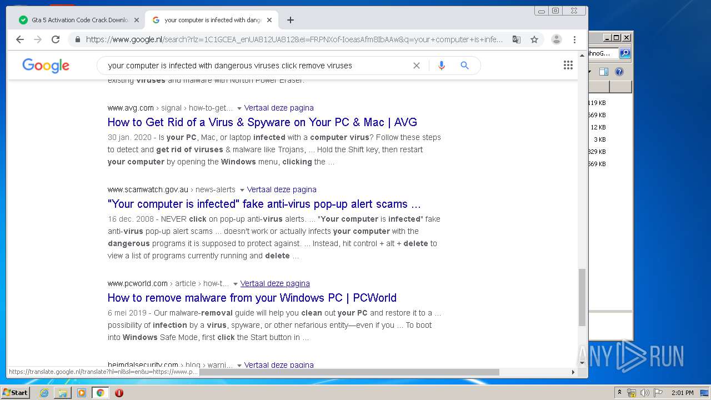Expand the www.avg.com result dropdown arrow
711x400 pixels.
(x=239, y=108)
